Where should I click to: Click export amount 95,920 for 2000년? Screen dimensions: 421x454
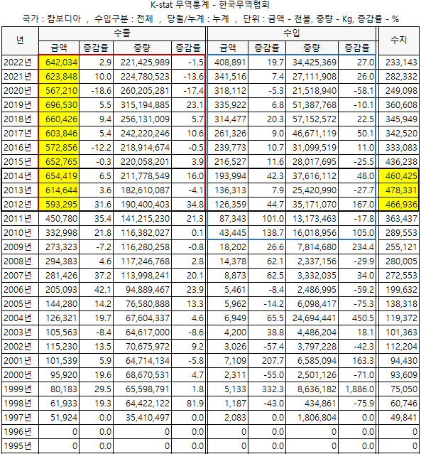[x=59, y=374]
